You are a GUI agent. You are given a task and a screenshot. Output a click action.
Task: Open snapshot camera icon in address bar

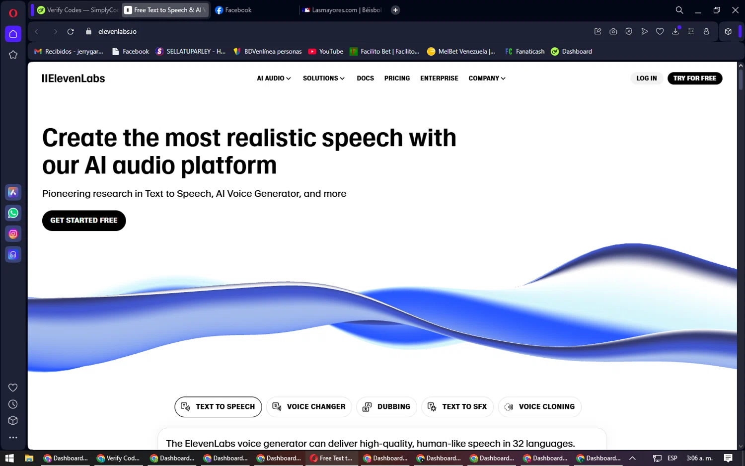[613, 31]
